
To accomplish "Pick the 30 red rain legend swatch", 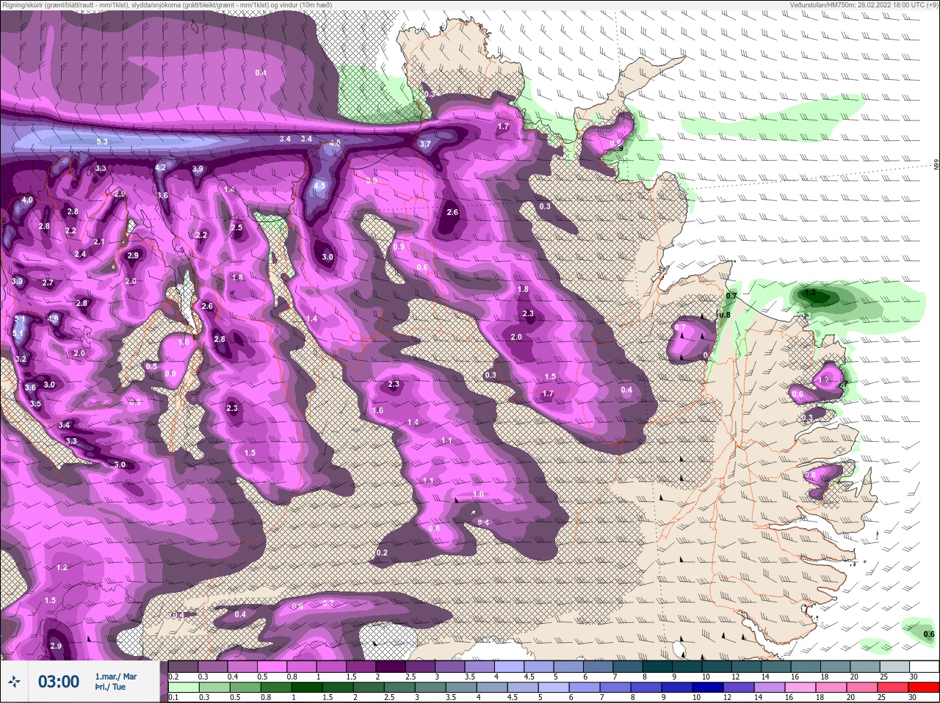I will pyautogui.click(x=923, y=688).
